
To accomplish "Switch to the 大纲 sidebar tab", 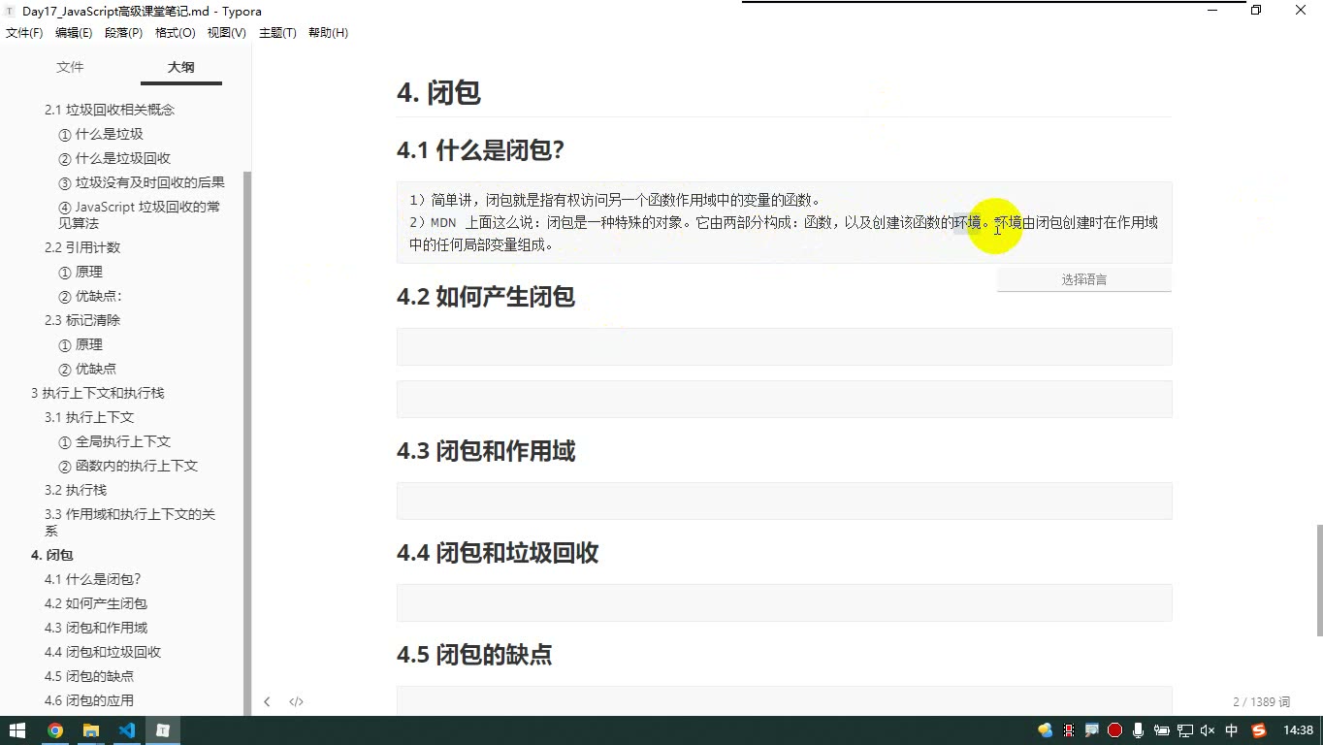I will [180, 67].
